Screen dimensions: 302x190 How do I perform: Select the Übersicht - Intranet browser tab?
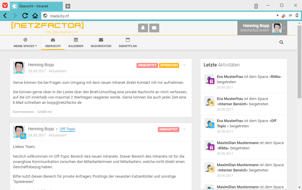click(x=36, y=6)
